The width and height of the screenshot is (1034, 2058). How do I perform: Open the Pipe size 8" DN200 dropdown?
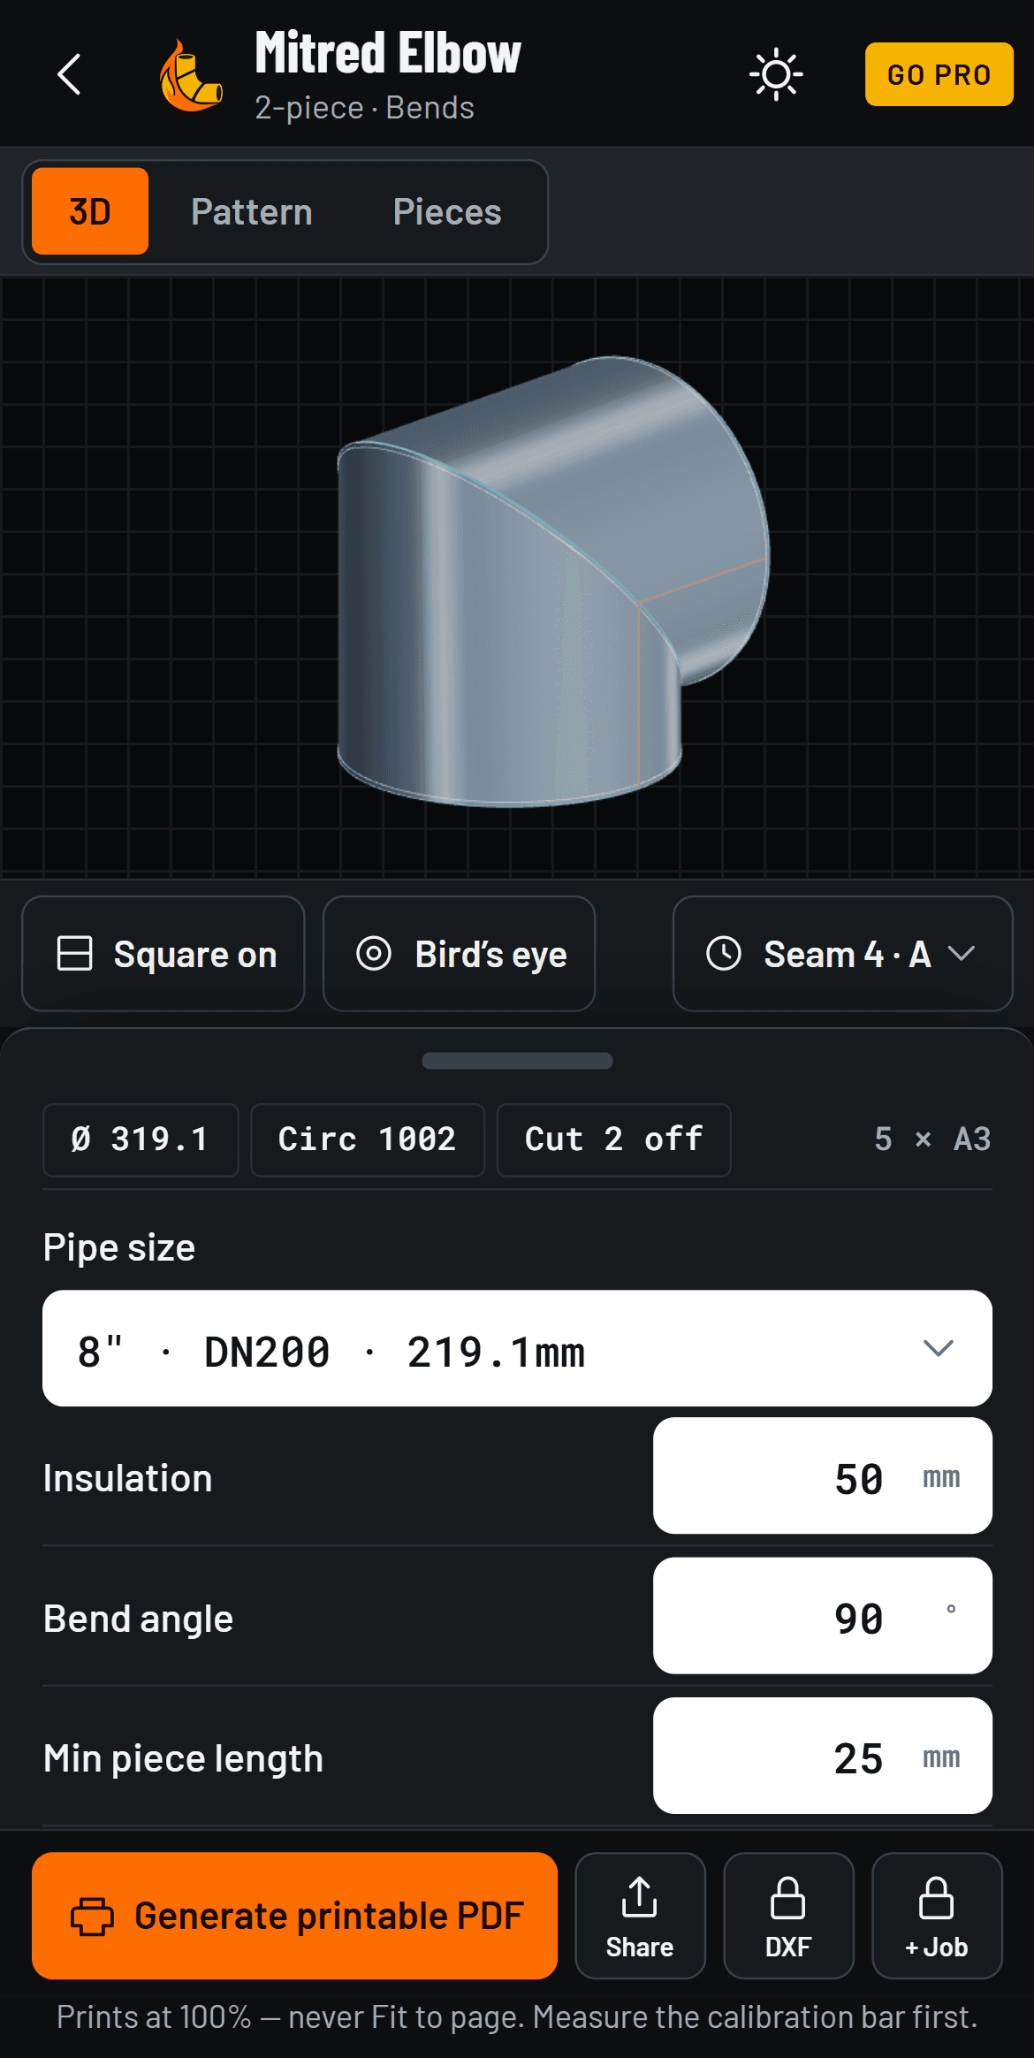tap(517, 1348)
